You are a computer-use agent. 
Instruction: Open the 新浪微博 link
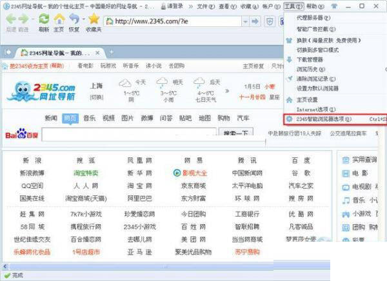pos(32,173)
